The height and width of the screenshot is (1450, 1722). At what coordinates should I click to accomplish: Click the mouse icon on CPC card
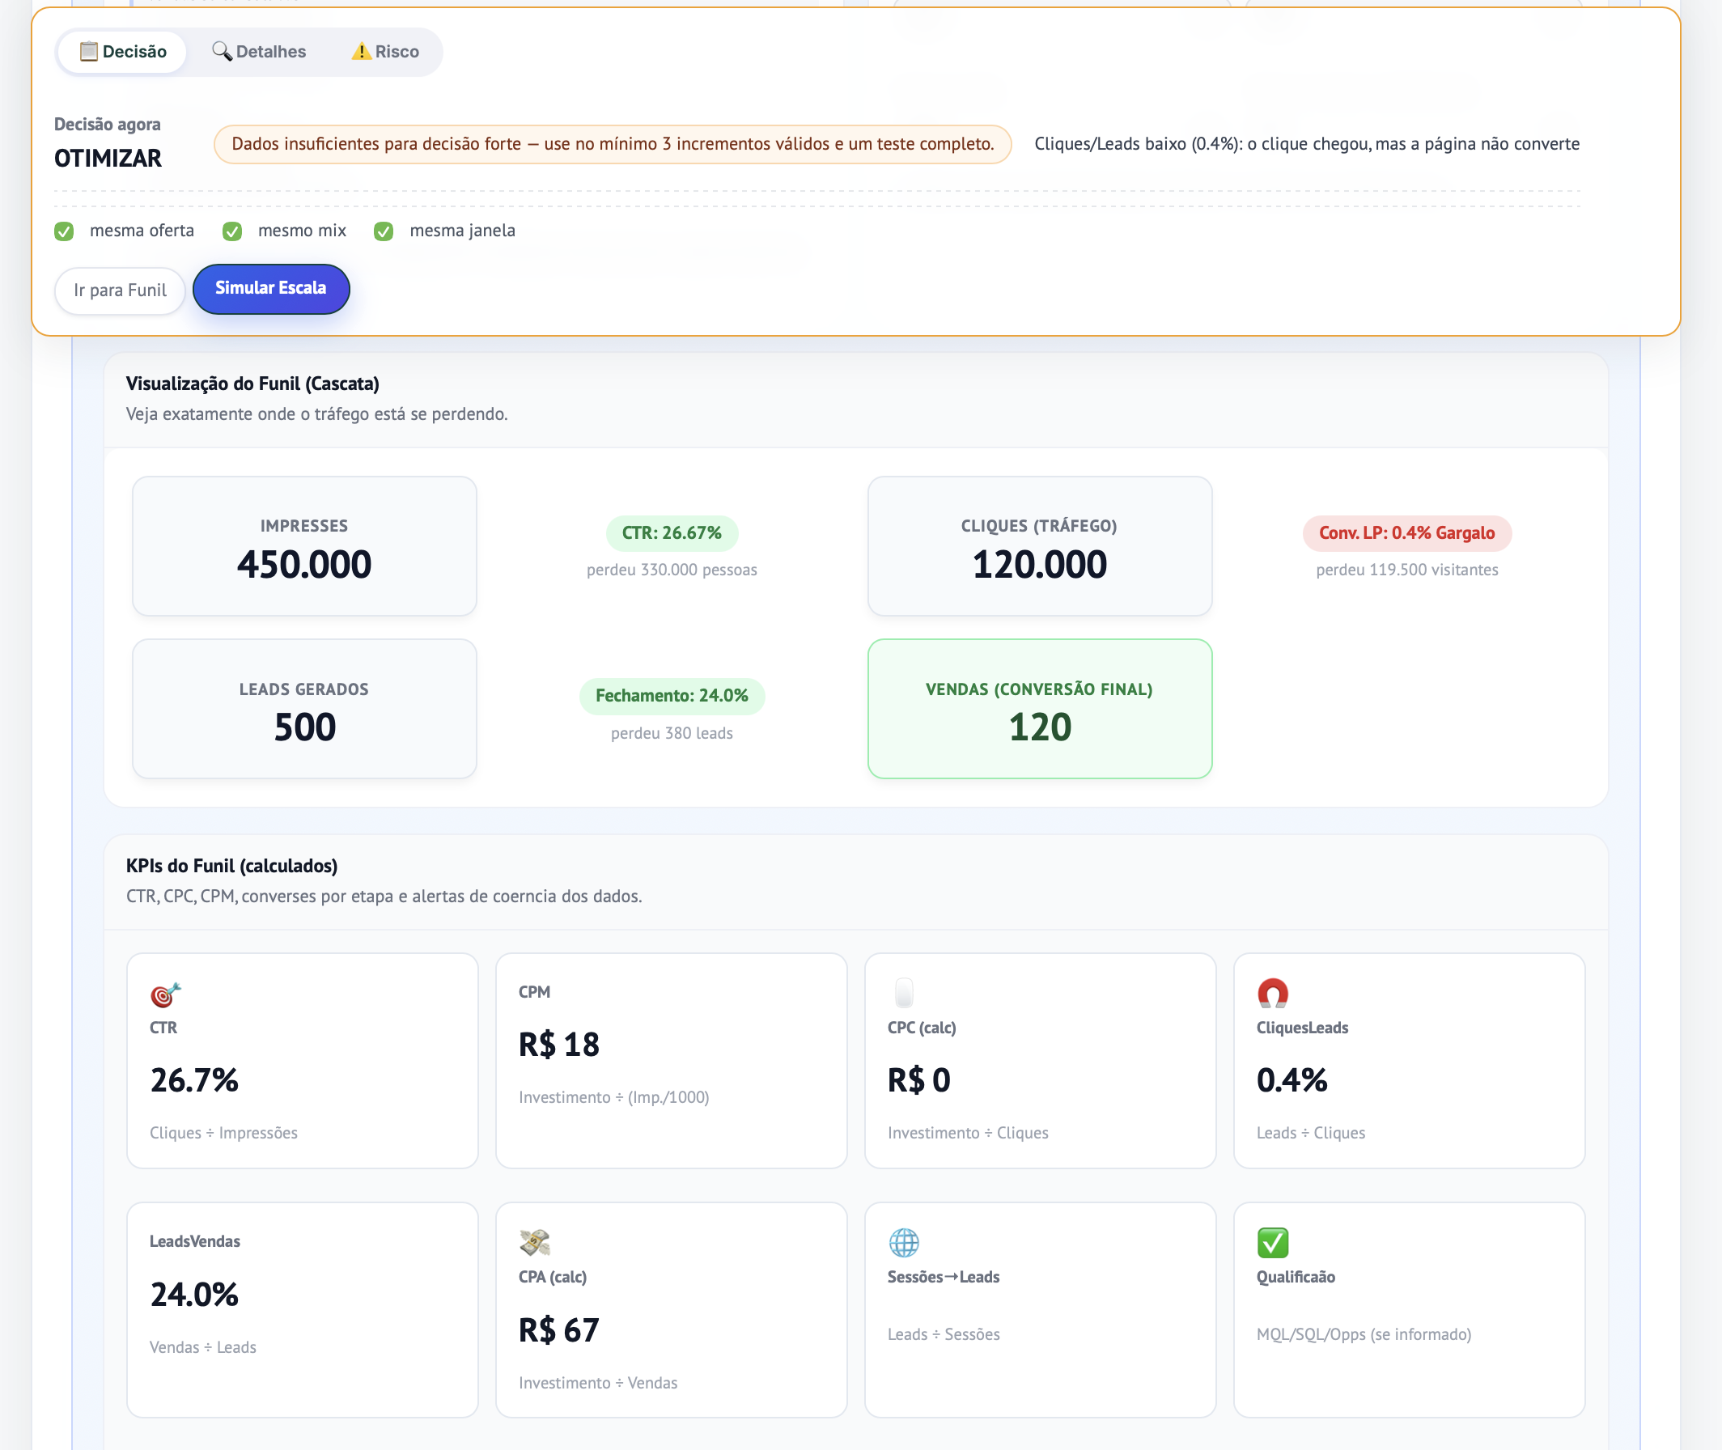[x=903, y=993]
